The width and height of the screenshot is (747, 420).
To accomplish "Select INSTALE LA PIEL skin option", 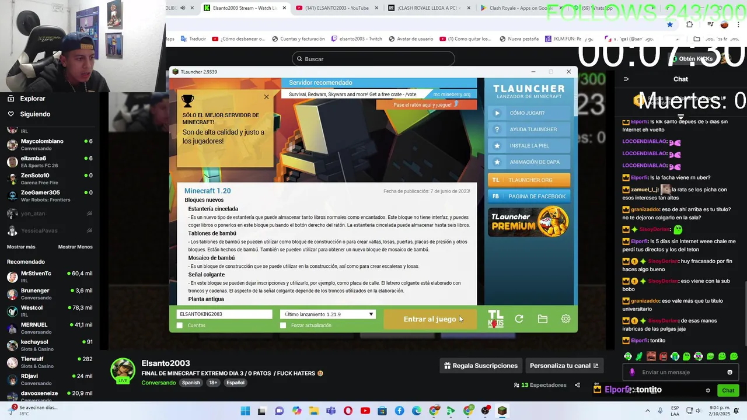I will click(529, 146).
